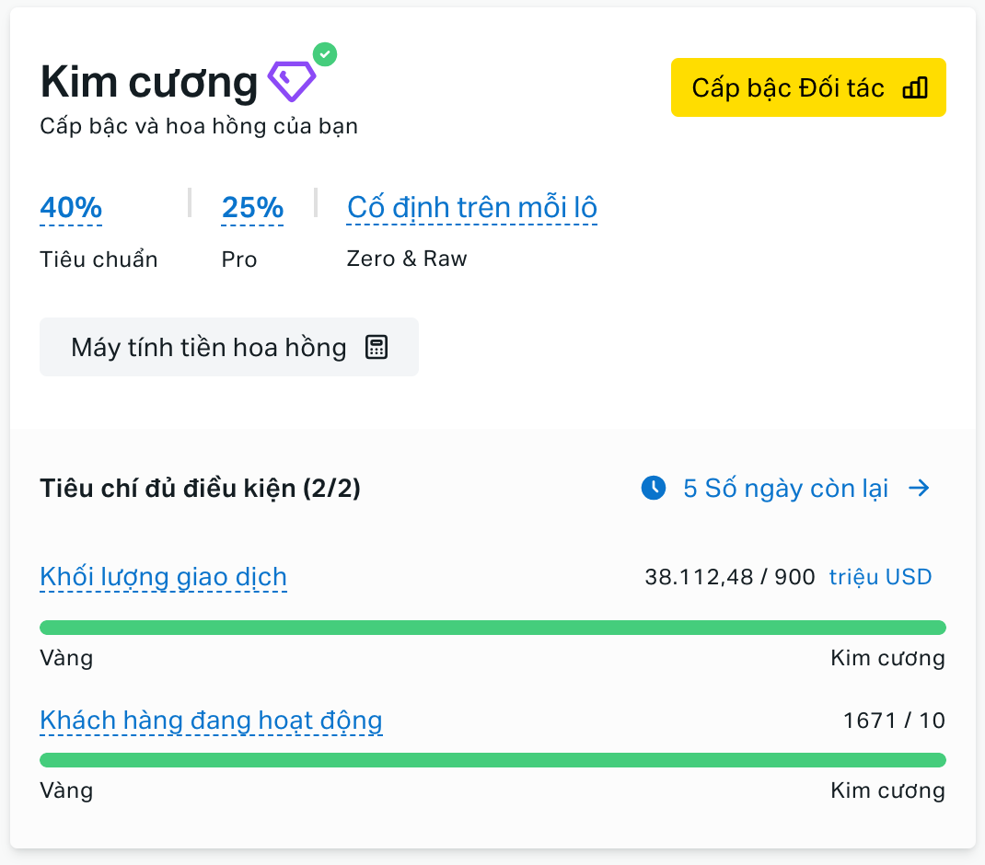Click the green checkmark badge
Image resolution: width=985 pixels, height=865 pixels.
pyautogui.click(x=325, y=54)
